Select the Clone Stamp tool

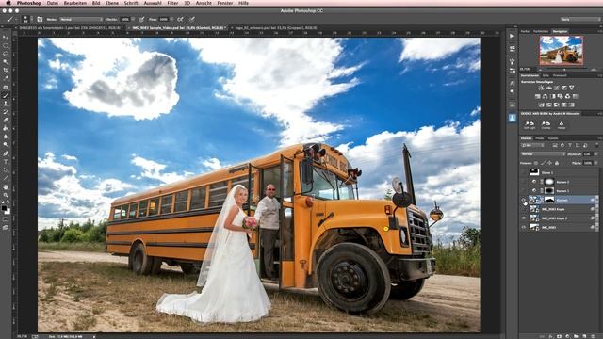tap(6, 104)
